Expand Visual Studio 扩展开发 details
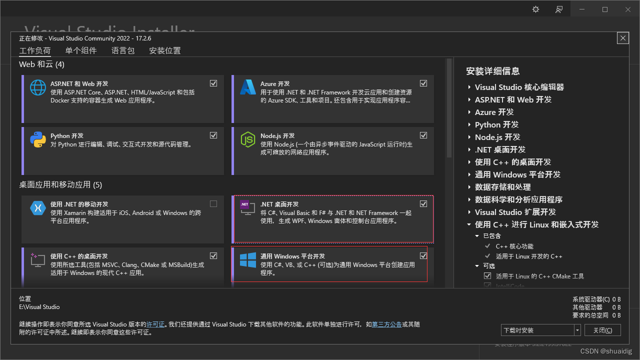Image resolution: width=640 pixels, height=360 pixels. [x=469, y=212]
